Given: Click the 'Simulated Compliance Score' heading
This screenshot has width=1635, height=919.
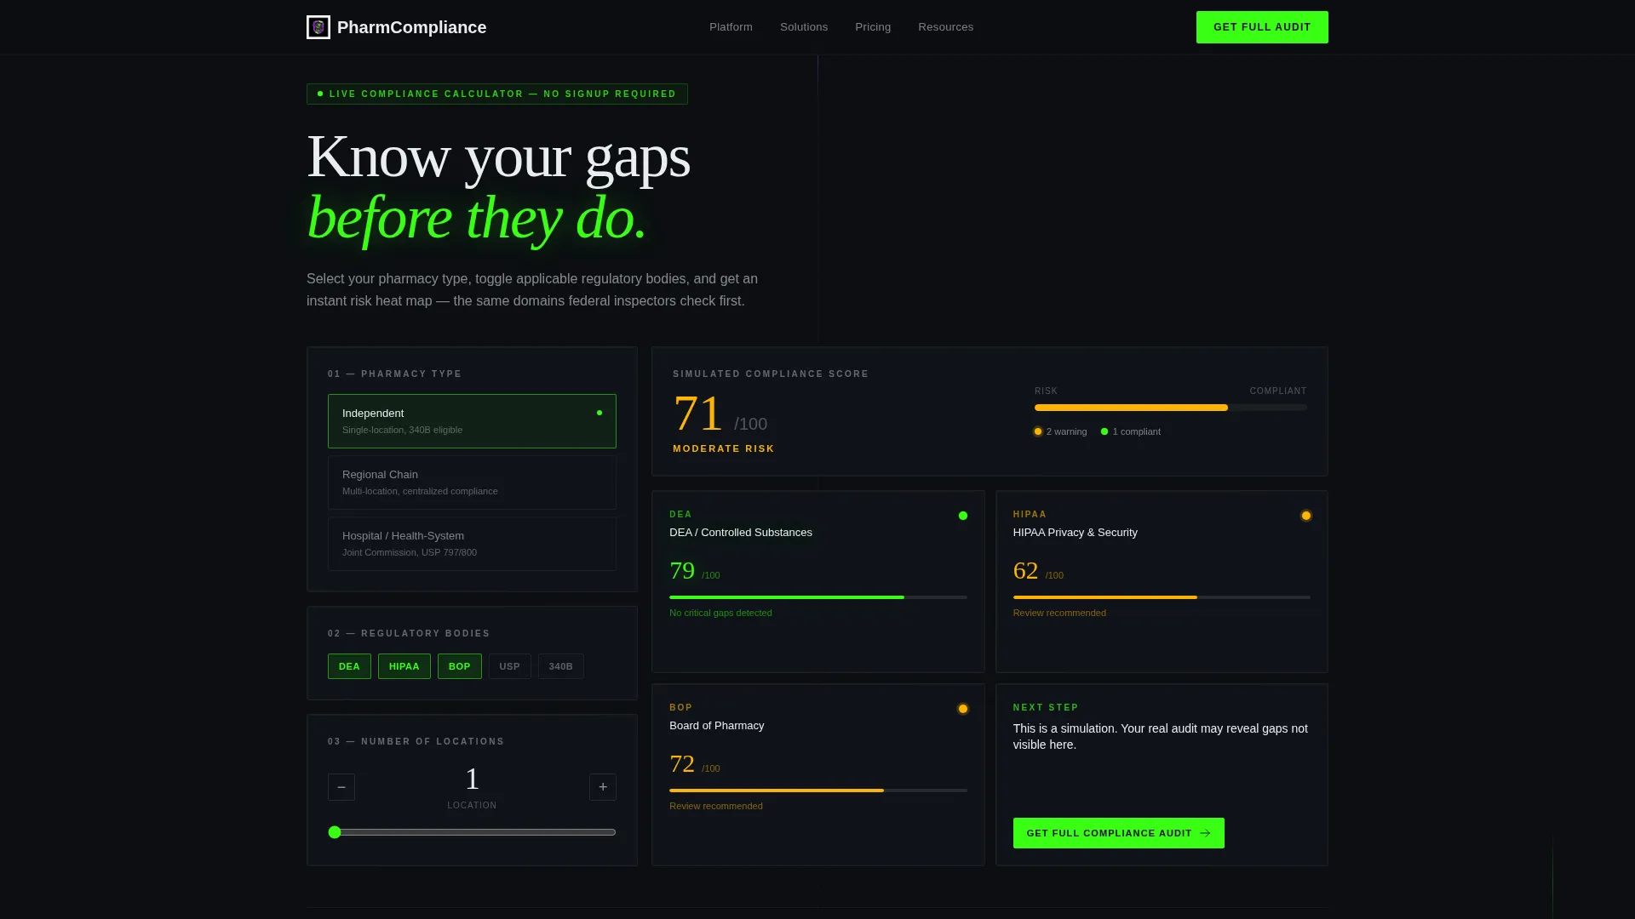Looking at the screenshot, I should tap(771, 374).
